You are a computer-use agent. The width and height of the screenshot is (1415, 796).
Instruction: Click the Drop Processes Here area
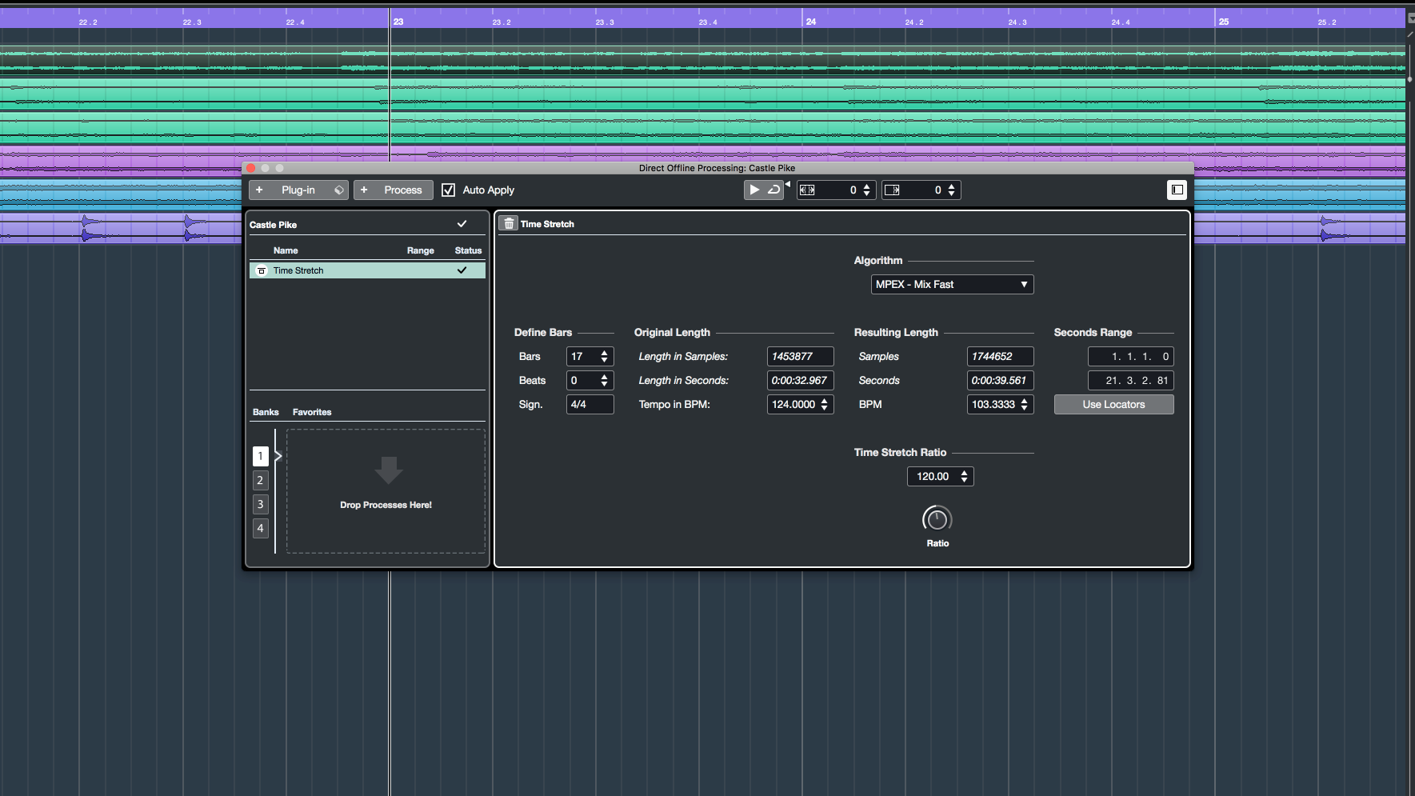(x=386, y=491)
